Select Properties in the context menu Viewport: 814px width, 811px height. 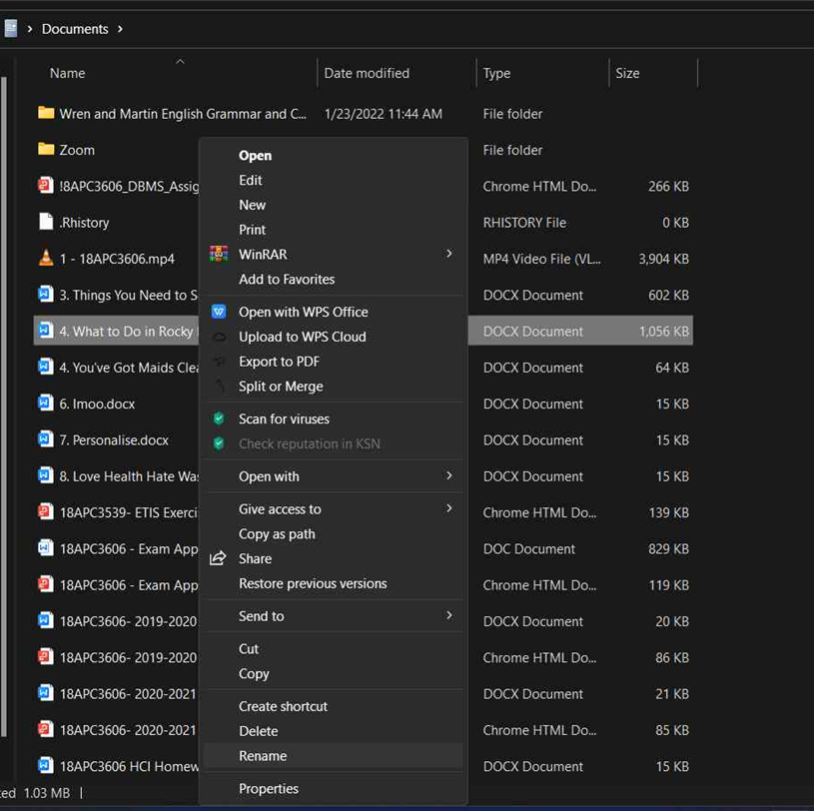point(269,789)
